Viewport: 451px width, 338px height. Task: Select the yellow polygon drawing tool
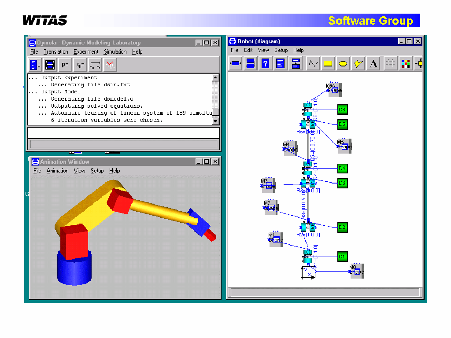[358, 63]
